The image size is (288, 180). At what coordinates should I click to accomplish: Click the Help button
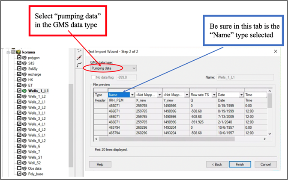pos(100,165)
